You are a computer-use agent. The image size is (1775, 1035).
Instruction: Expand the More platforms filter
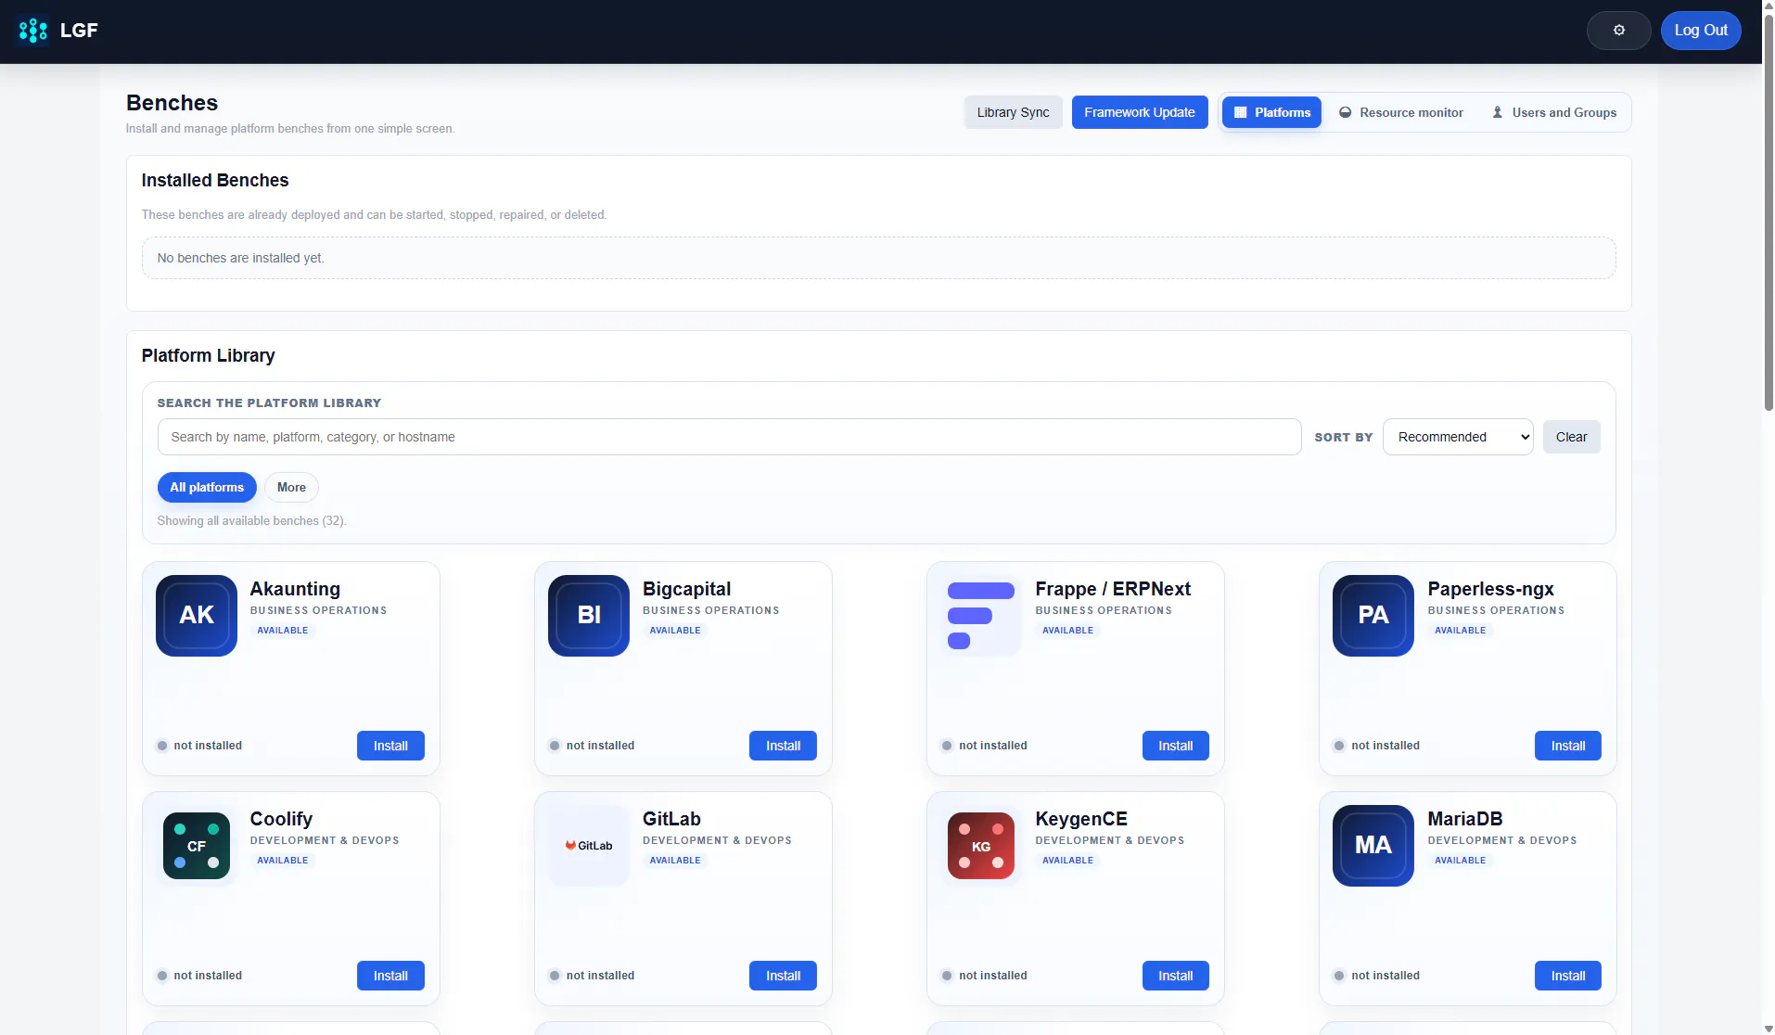291,488
